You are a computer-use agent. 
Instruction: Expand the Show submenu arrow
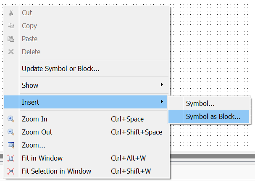(162, 85)
